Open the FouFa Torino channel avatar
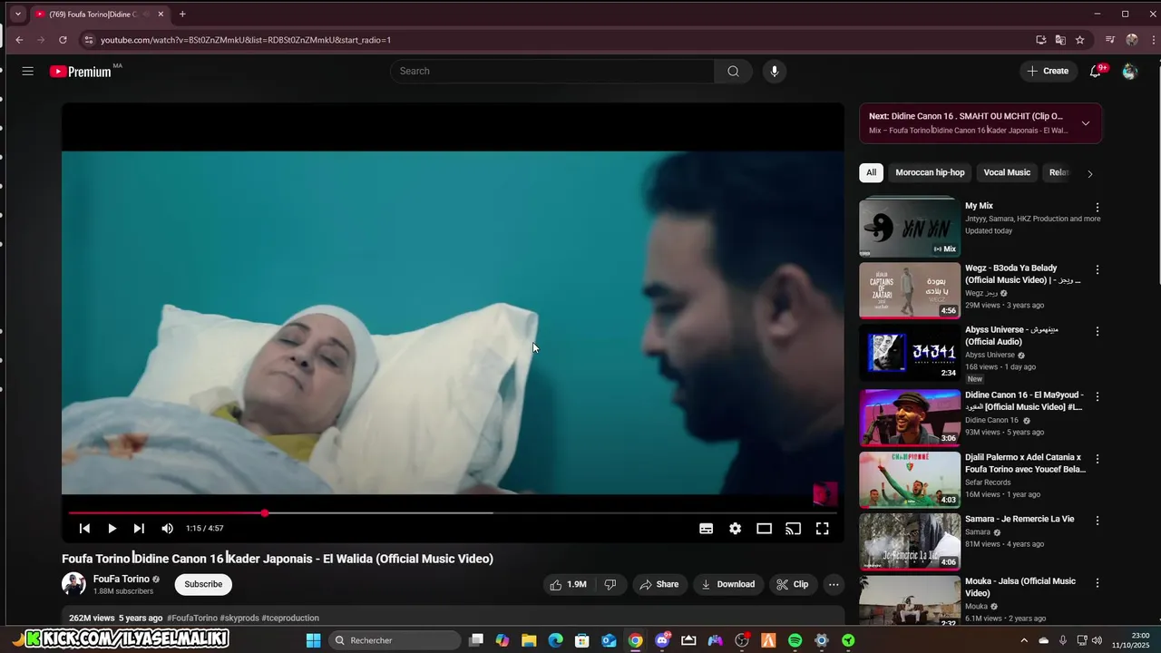The width and height of the screenshot is (1161, 653). coord(73,584)
